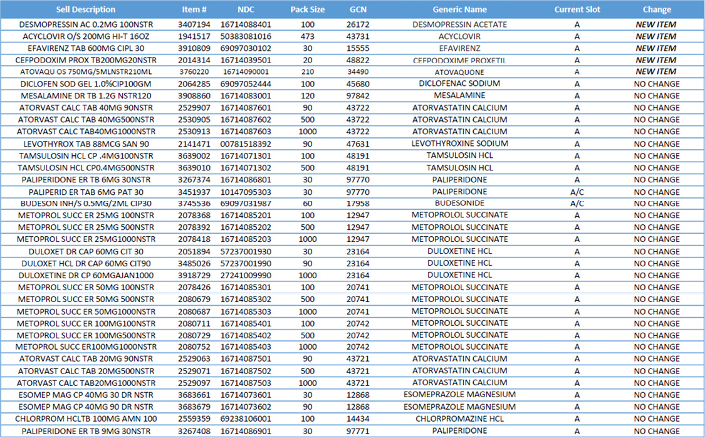The image size is (705, 438).
Task: Click DULOXETINE DR CP 60MGAJAN1000
Action: [x=85, y=275]
